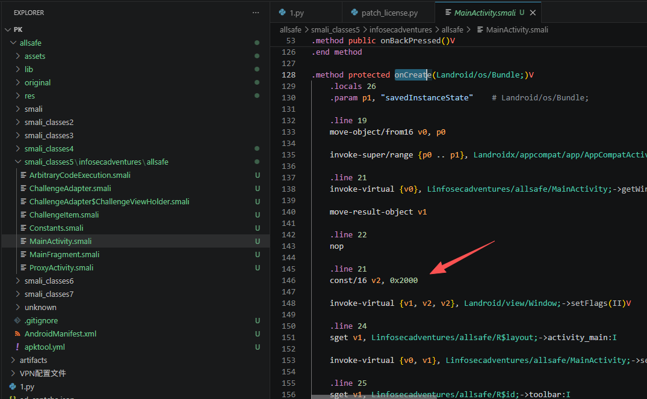Expand the smali_classes7 folder
The width and height of the screenshot is (647, 399).
[17, 294]
